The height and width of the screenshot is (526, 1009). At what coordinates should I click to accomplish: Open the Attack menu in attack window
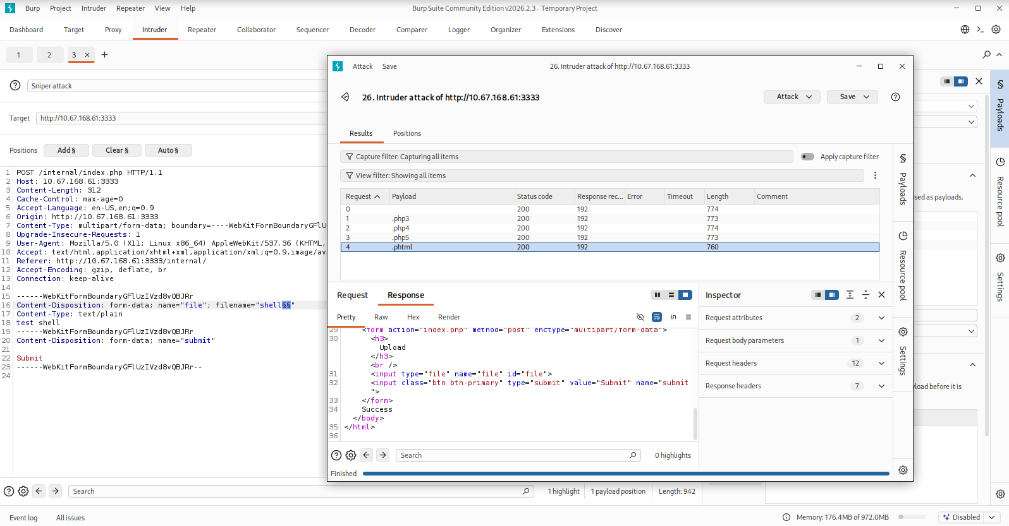(x=362, y=66)
